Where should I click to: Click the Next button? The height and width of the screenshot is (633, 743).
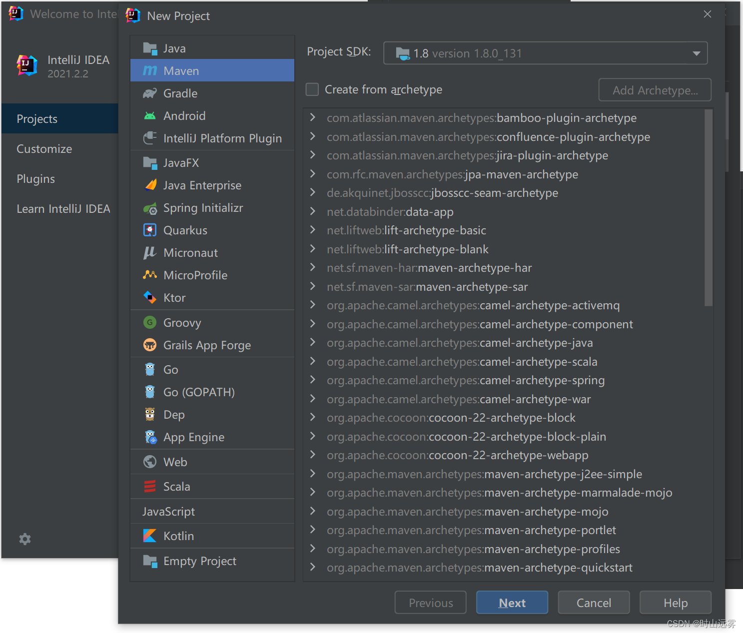[512, 603]
